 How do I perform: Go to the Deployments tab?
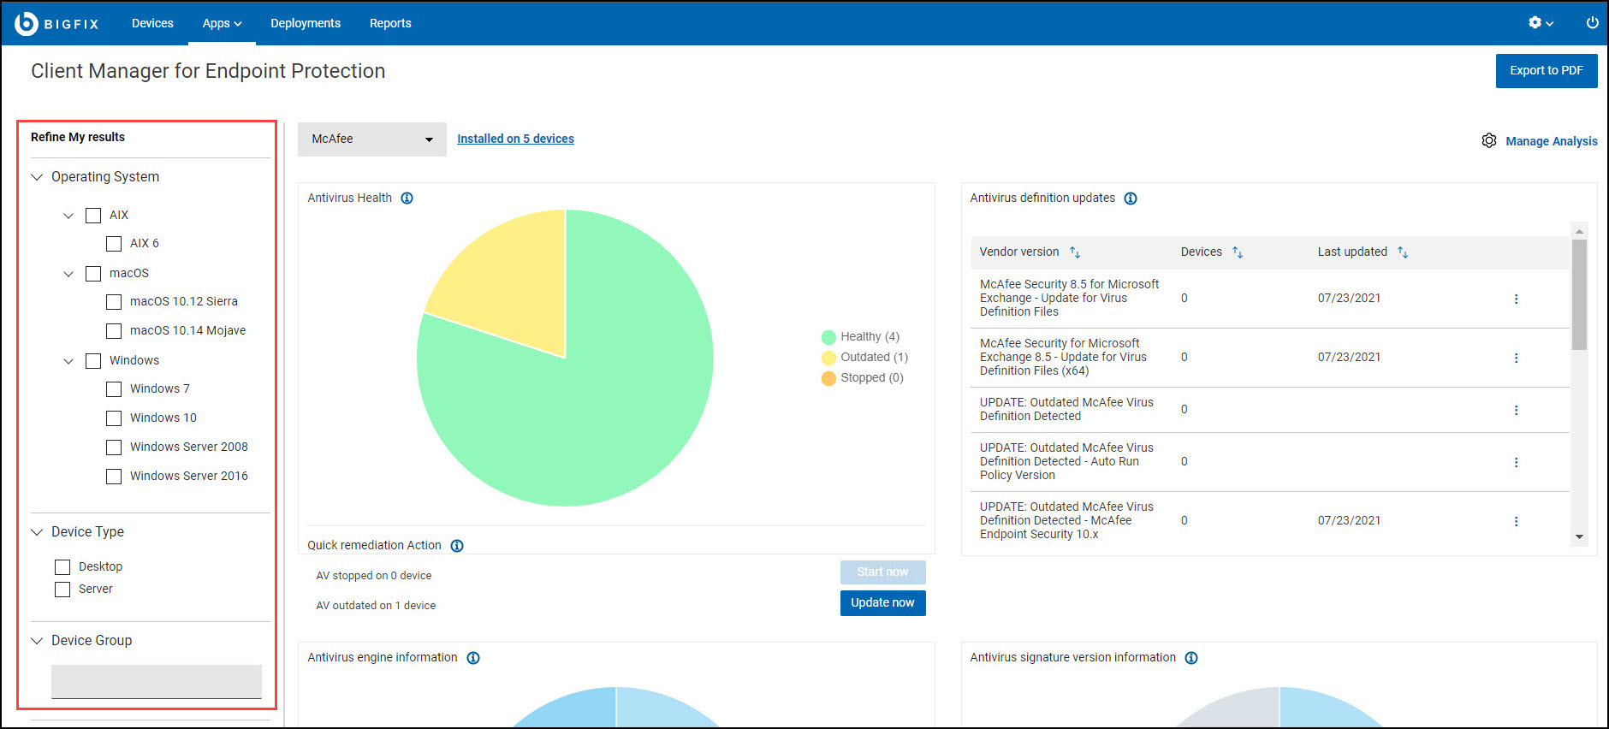click(x=306, y=23)
